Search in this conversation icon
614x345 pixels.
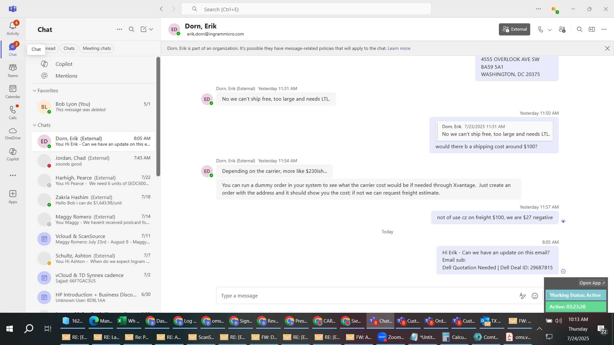click(579, 29)
